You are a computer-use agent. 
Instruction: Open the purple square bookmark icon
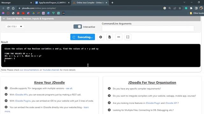coord(43,13)
